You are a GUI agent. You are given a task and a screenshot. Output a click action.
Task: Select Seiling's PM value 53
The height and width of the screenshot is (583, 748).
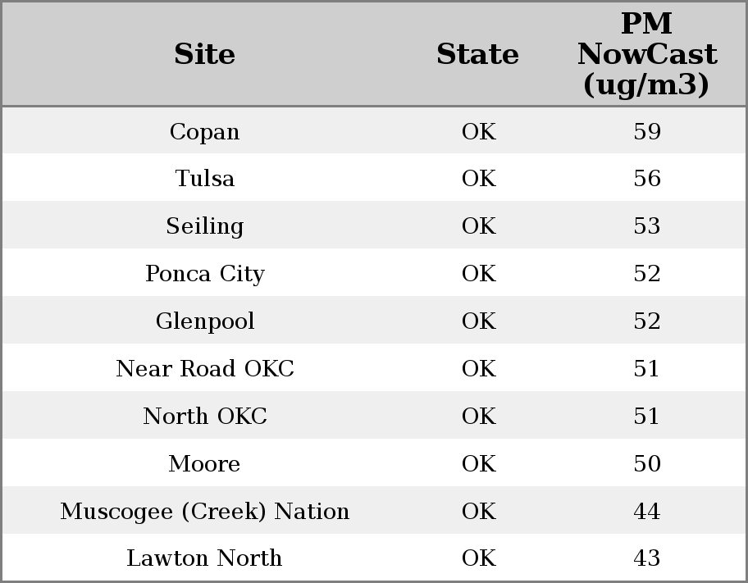(x=646, y=226)
